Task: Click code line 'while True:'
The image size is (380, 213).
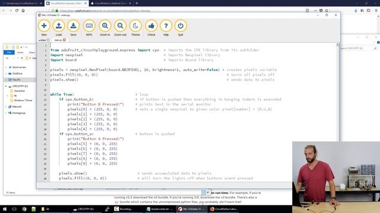Action: click(62, 95)
